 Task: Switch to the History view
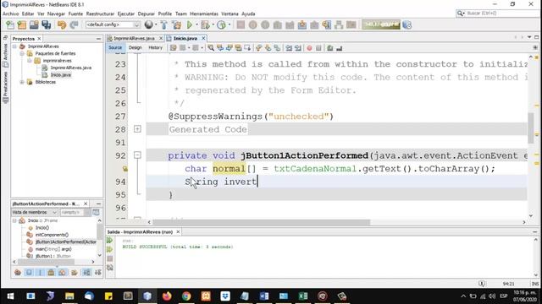point(155,48)
